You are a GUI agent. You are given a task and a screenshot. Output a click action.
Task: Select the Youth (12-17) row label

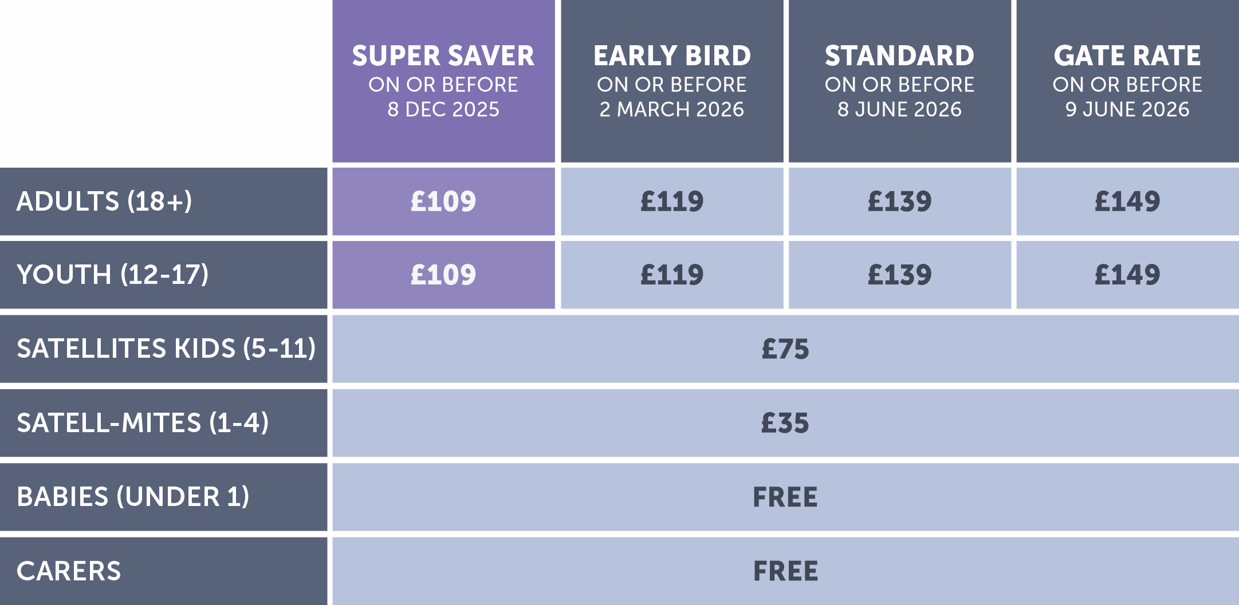(x=112, y=275)
